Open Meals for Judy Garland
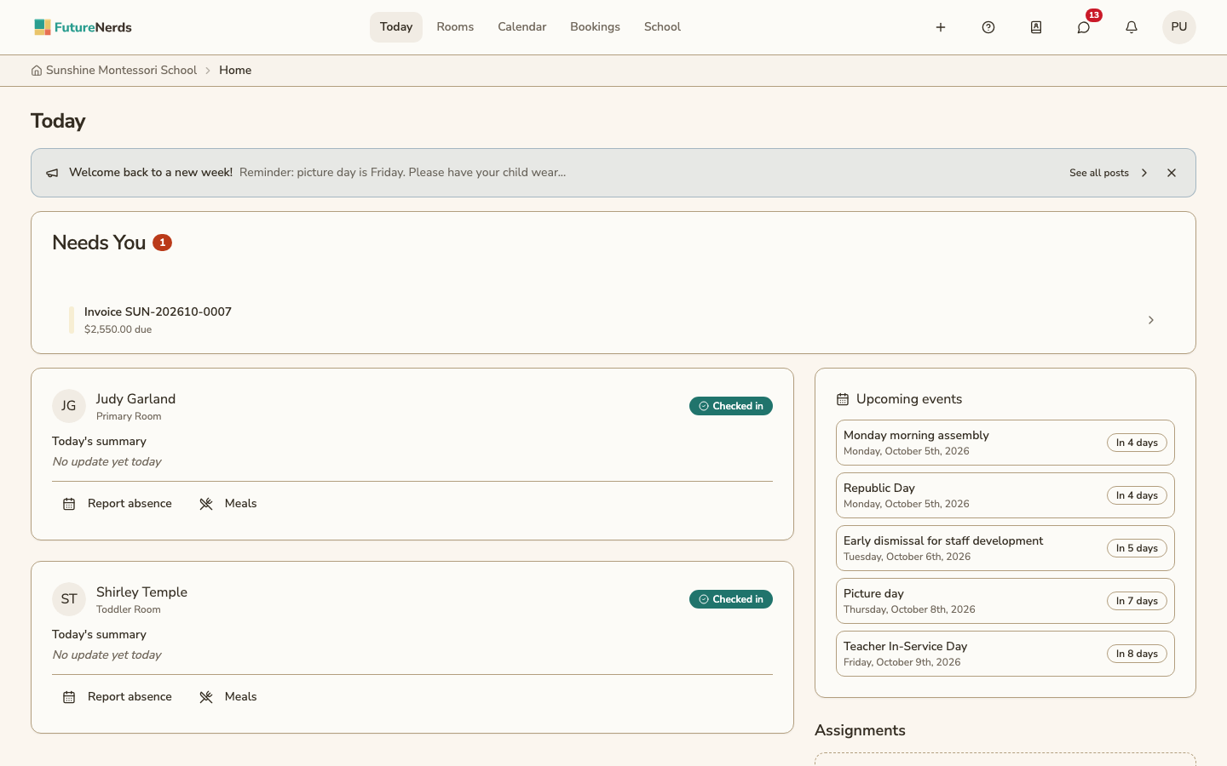 point(228,504)
